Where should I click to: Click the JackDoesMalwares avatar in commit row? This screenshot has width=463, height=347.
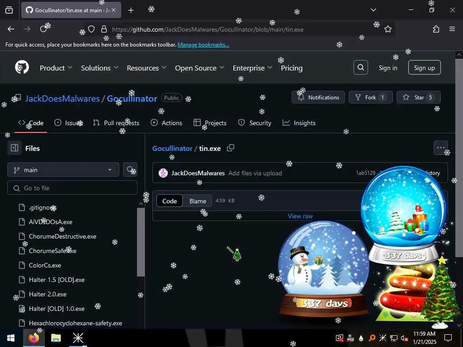coord(163,173)
